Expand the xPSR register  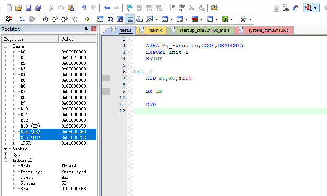click(13, 143)
